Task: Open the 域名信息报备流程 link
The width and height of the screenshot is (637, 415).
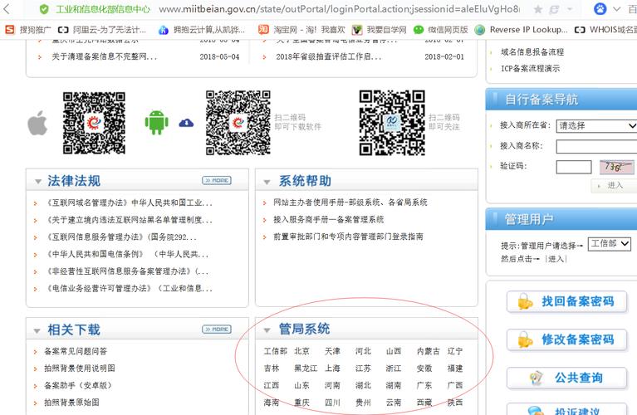Action: click(x=532, y=52)
